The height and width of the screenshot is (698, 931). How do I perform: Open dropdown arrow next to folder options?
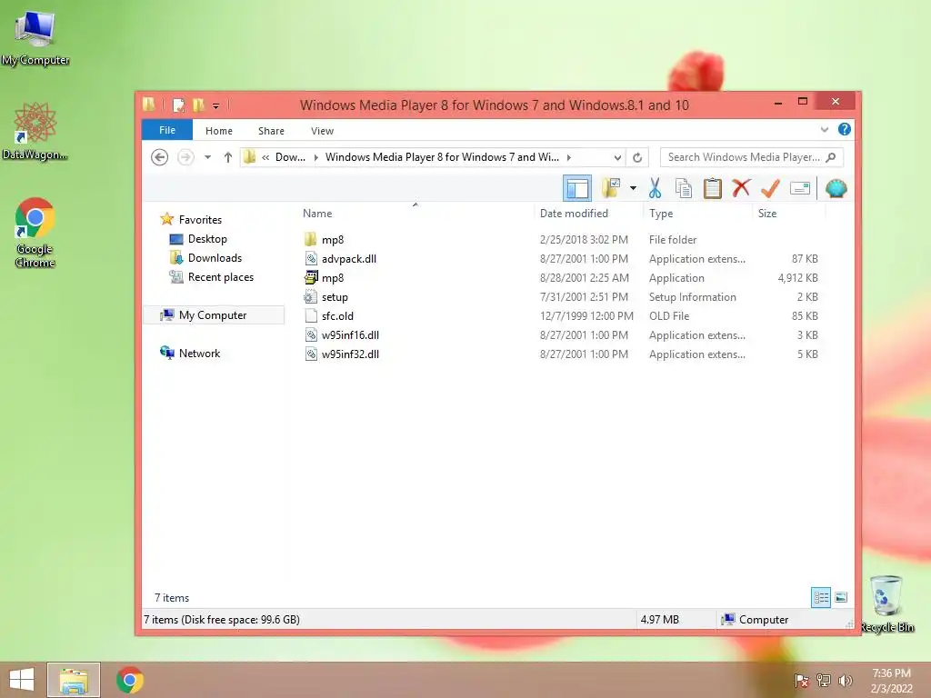[x=633, y=189]
